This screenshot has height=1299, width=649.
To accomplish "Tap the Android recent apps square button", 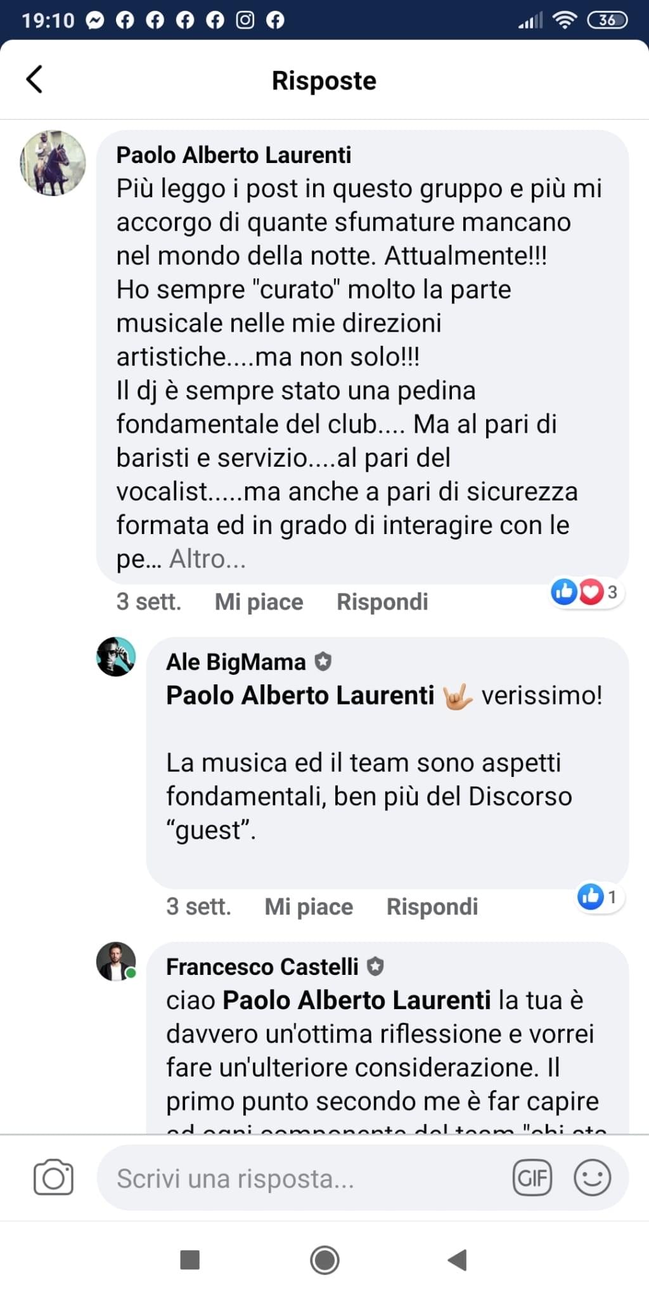I will (190, 1260).
